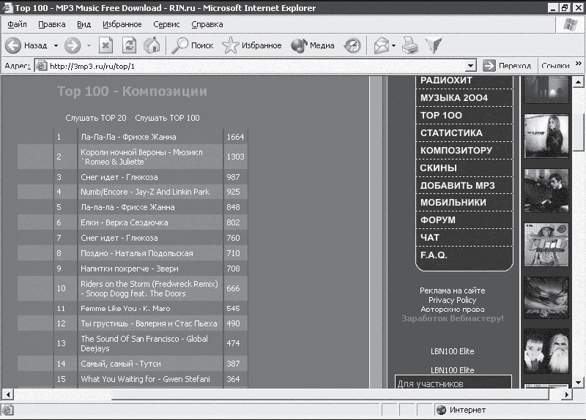Image resolution: width=586 pixels, height=420 pixels.
Task: Click the Переход go button
Action: point(507,66)
